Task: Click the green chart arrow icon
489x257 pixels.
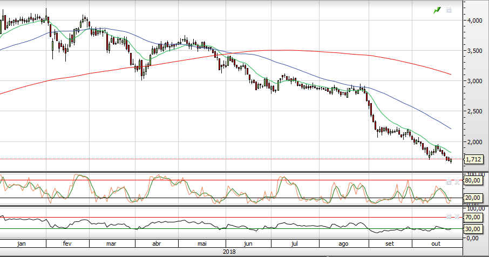Action: click(437, 10)
